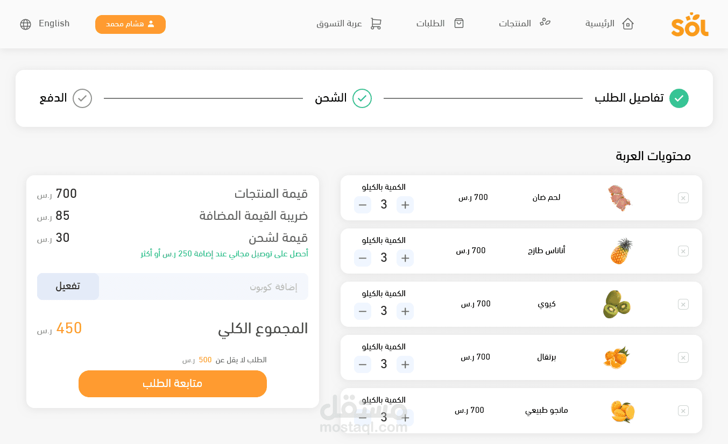Open the هشام محمد account button
The height and width of the screenshot is (444, 728).
(x=130, y=24)
